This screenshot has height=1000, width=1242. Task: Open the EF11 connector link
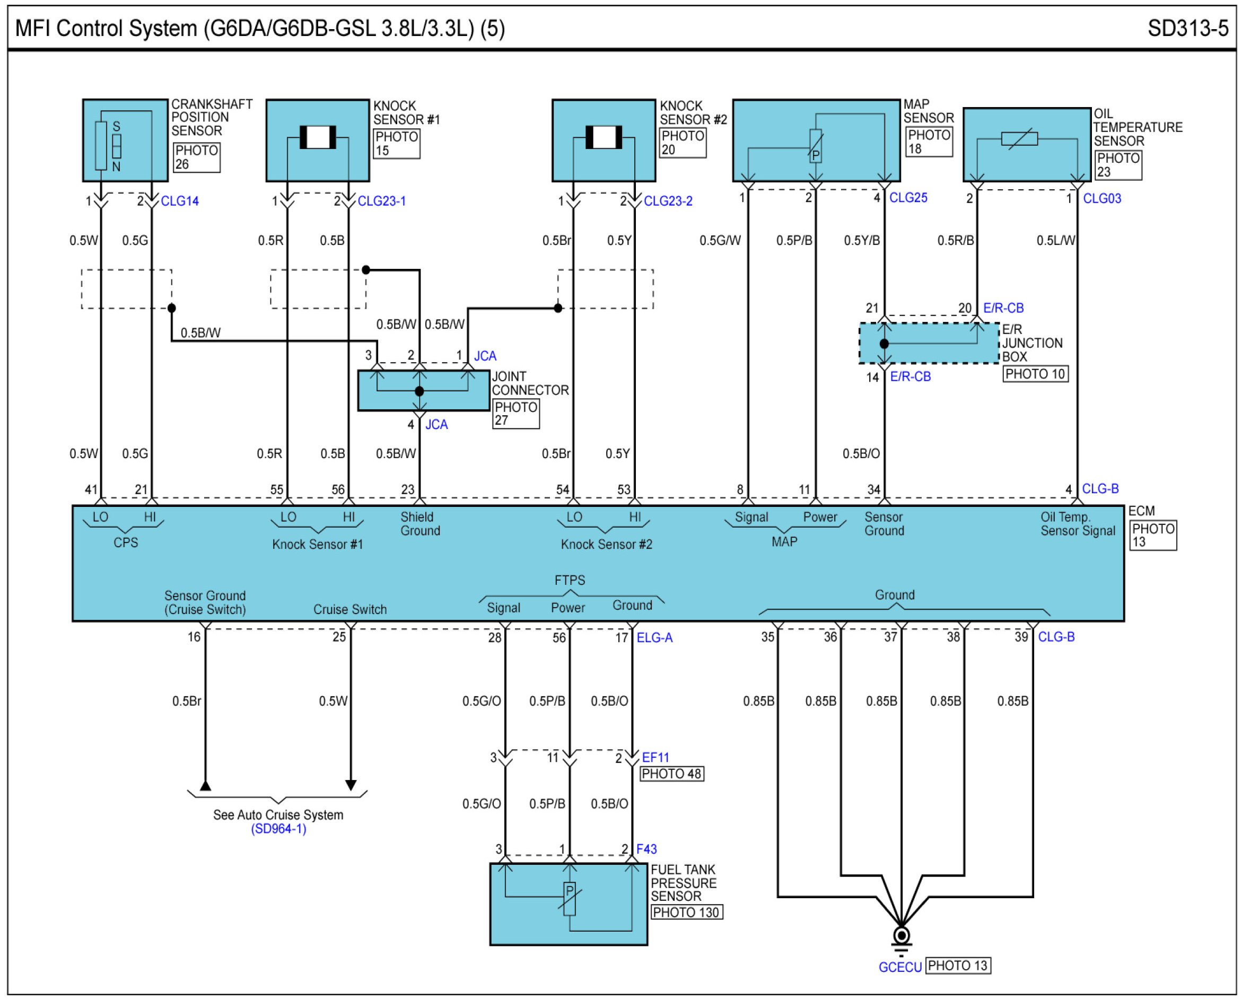tap(655, 758)
